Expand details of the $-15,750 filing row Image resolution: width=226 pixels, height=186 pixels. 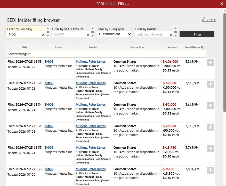pyautogui.click(x=211, y=149)
